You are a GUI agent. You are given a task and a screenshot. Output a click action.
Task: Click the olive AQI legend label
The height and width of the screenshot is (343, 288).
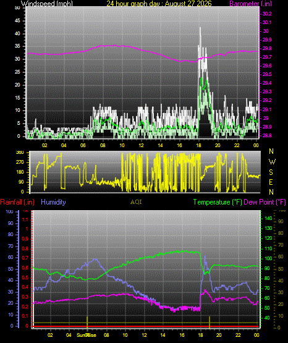(x=136, y=202)
